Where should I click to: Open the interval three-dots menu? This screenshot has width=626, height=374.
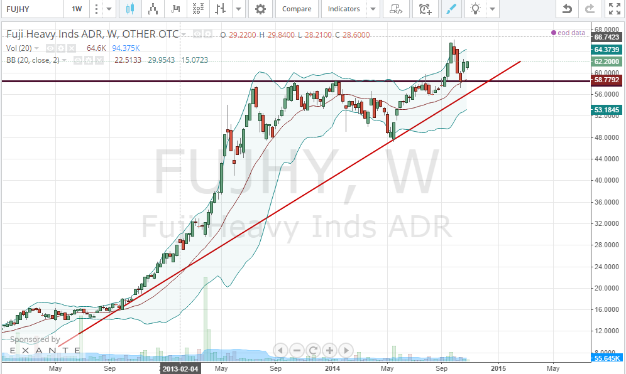tap(96, 9)
